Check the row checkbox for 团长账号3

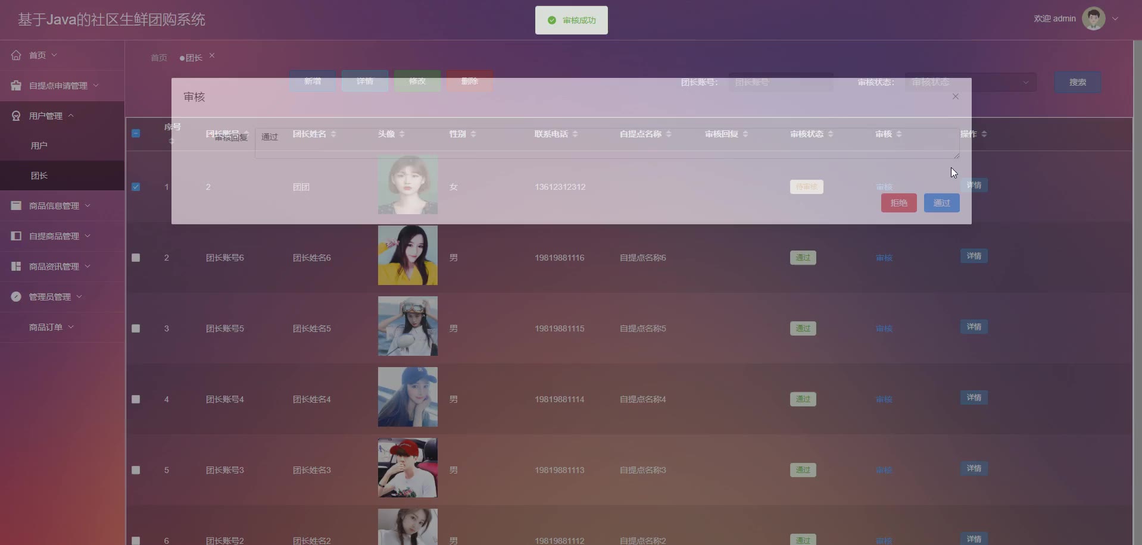click(x=136, y=470)
